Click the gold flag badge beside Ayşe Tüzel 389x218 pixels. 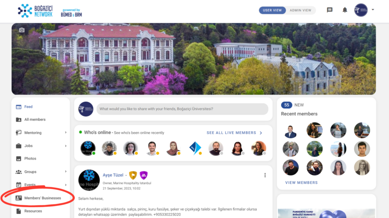coord(133,175)
